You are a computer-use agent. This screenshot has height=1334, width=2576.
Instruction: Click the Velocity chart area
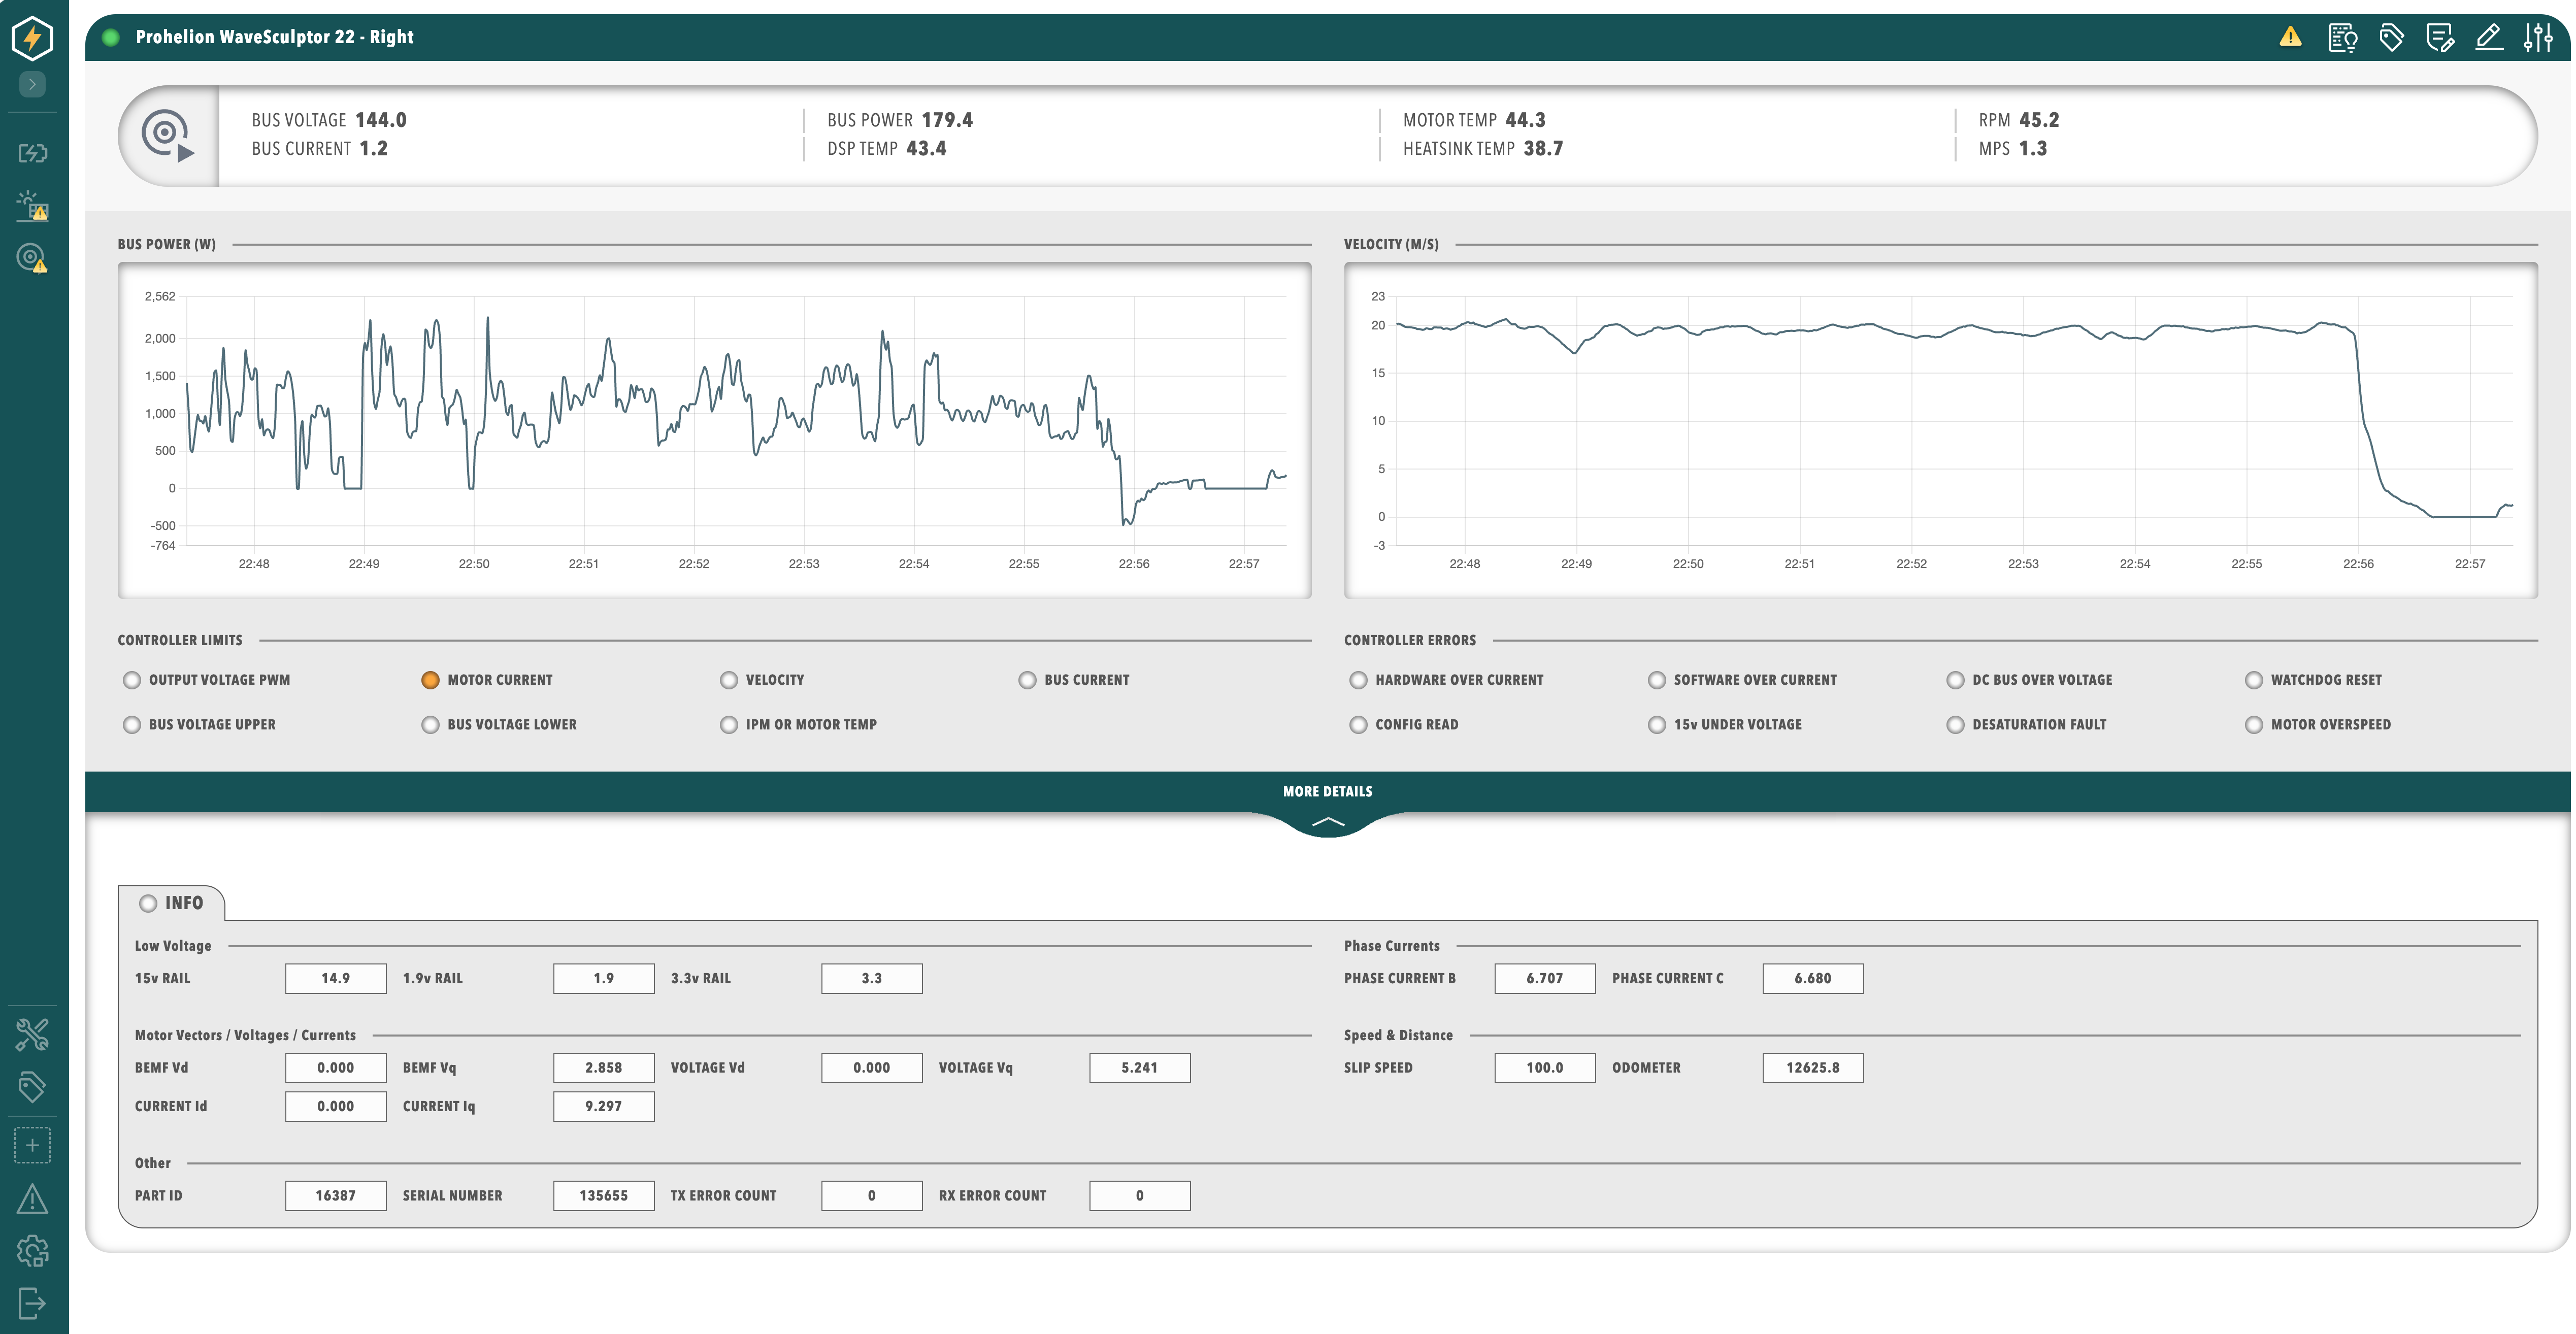pos(1940,430)
